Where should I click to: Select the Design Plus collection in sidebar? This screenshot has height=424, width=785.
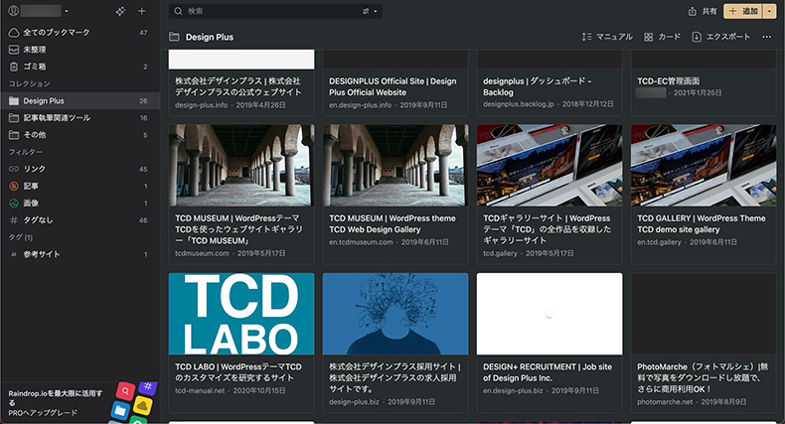[80, 100]
